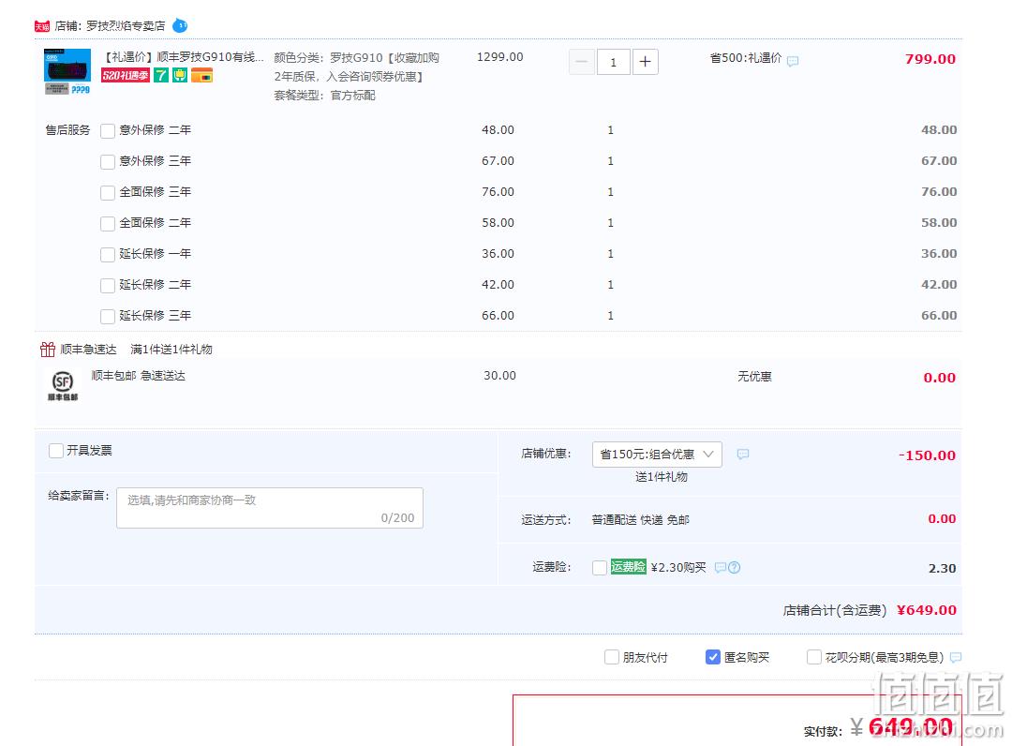
Task: Tick the 开具发票 invoice checkbox
Action: click(x=56, y=451)
